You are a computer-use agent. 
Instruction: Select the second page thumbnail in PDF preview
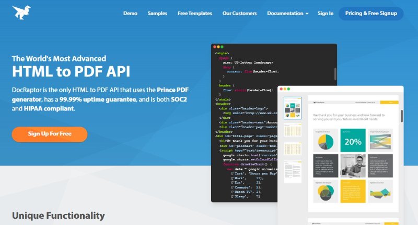coord(292,130)
